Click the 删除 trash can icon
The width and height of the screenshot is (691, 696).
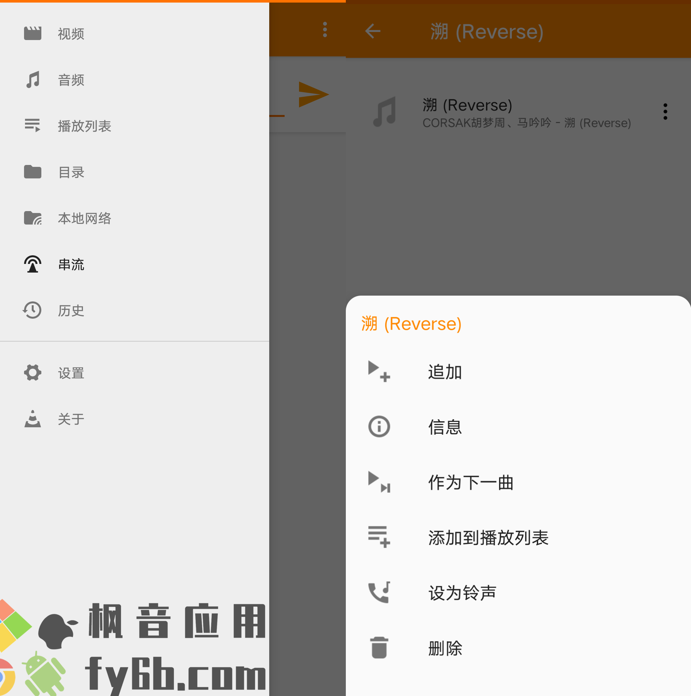coord(379,648)
